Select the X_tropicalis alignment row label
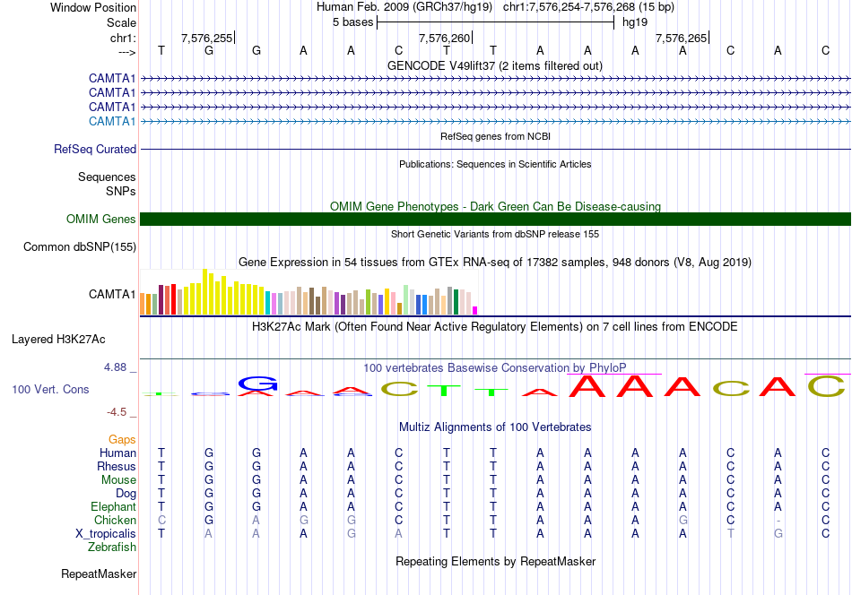852x595 pixels. coord(106,534)
